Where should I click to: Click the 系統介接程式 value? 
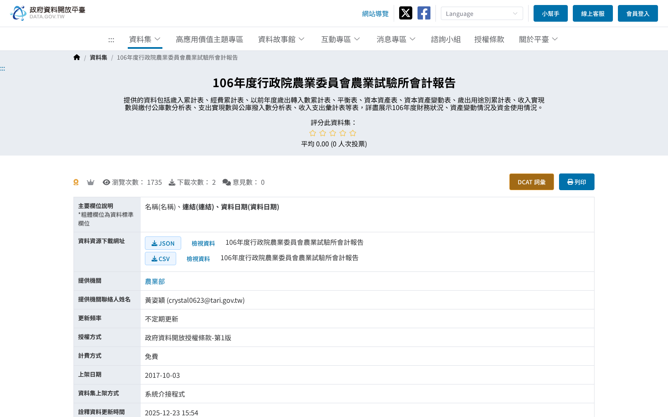point(165,394)
